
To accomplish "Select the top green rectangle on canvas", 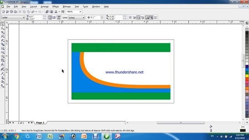I will pos(121,47).
